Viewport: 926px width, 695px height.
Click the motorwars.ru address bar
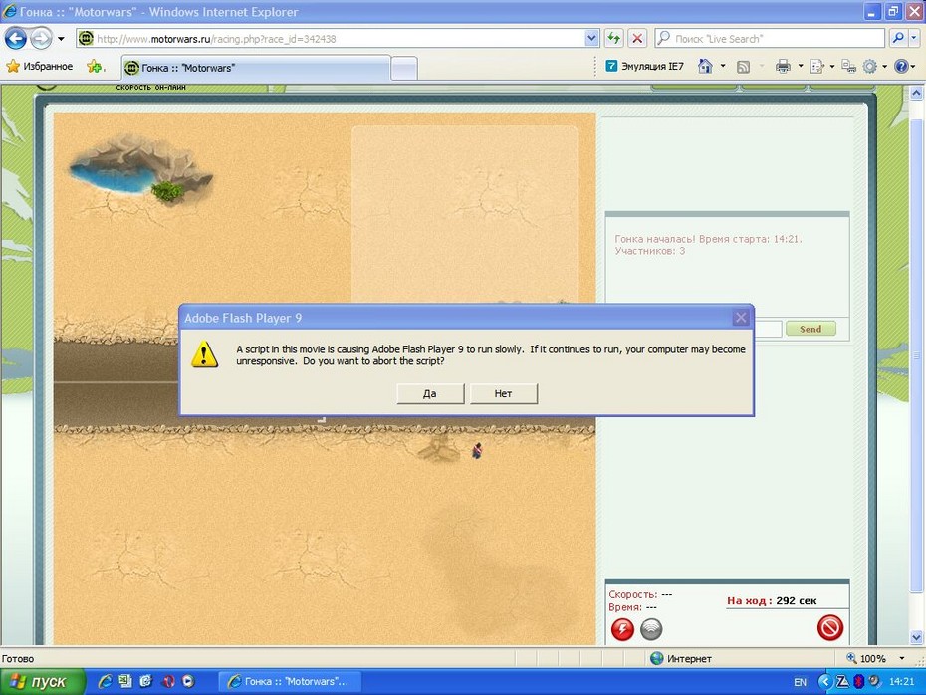(x=338, y=39)
